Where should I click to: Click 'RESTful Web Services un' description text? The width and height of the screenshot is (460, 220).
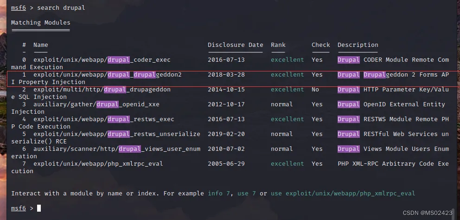pos(406,134)
